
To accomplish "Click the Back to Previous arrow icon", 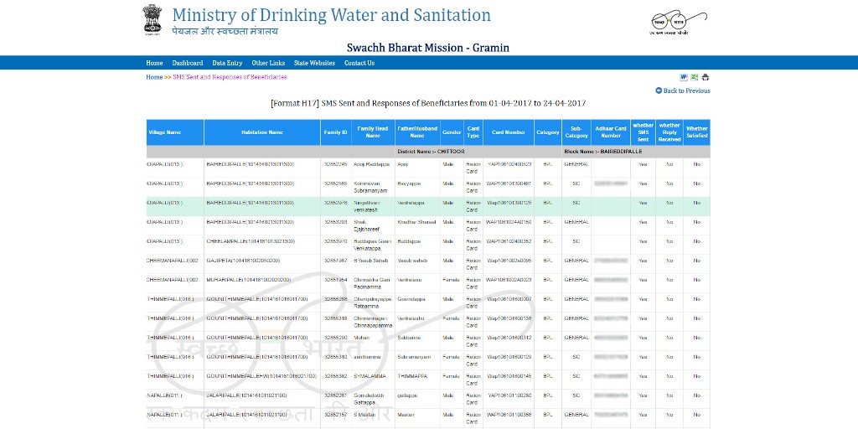I will 659,90.
